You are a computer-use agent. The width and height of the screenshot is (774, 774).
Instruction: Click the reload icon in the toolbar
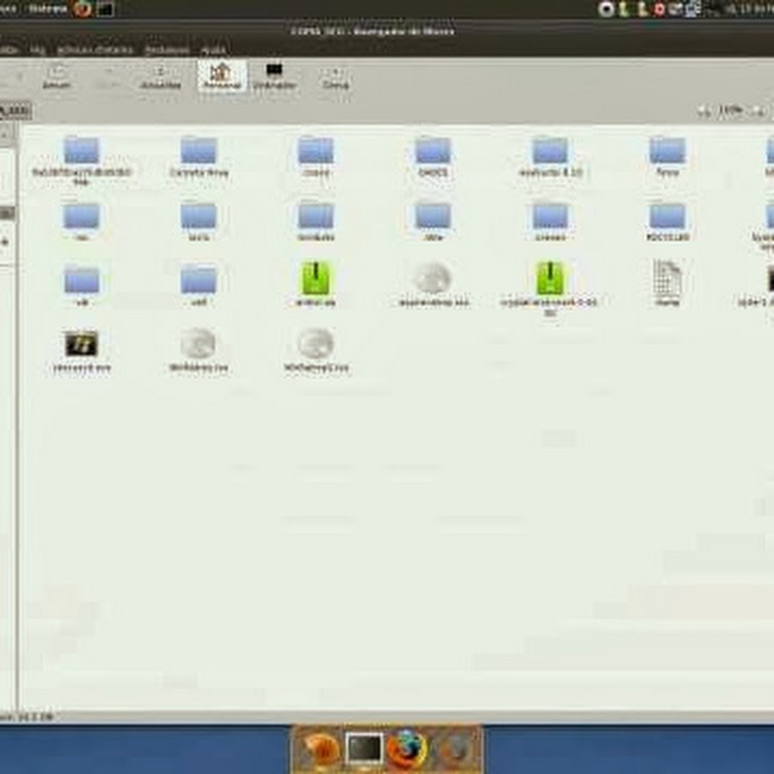160,76
